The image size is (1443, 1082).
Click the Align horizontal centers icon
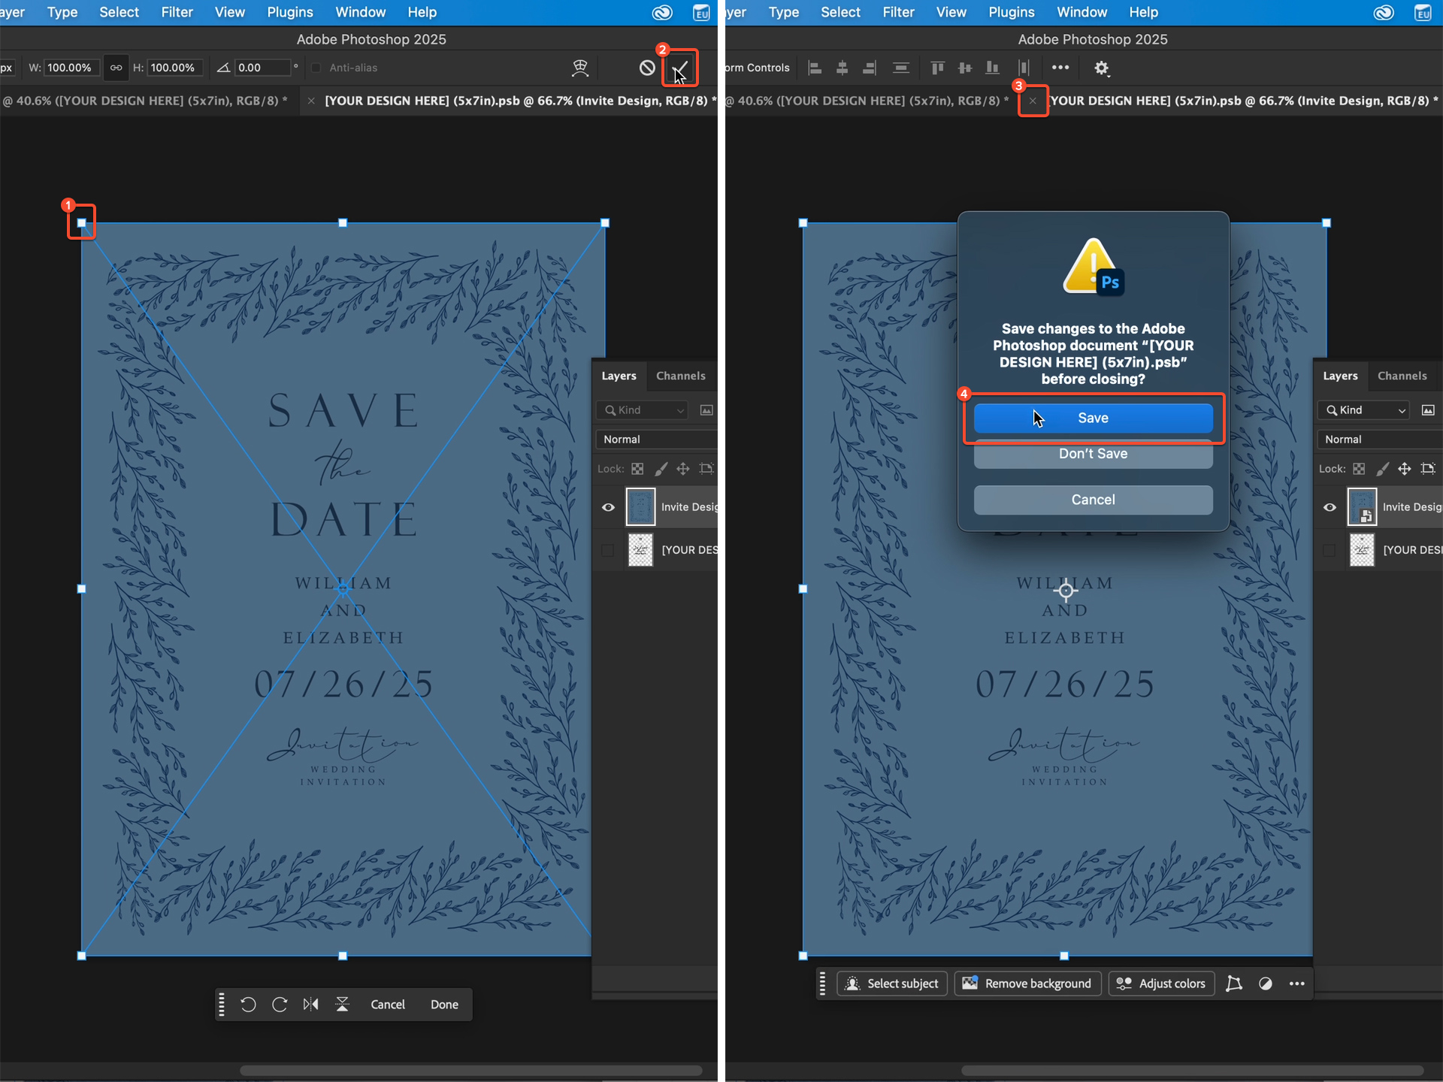pyautogui.click(x=842, y=68)
